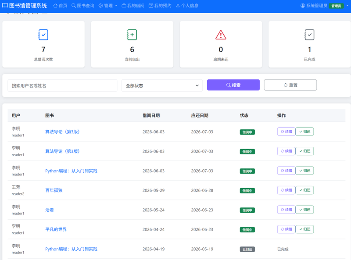Open 平凡的世界 book link

click(x=56, y=229)
